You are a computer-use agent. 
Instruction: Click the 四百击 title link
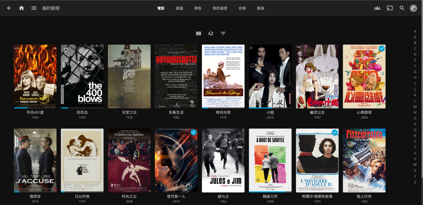(82, 112)
